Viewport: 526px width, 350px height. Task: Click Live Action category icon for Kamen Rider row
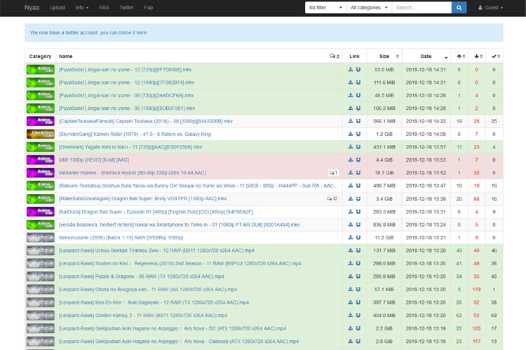click(x=41, y=134)
